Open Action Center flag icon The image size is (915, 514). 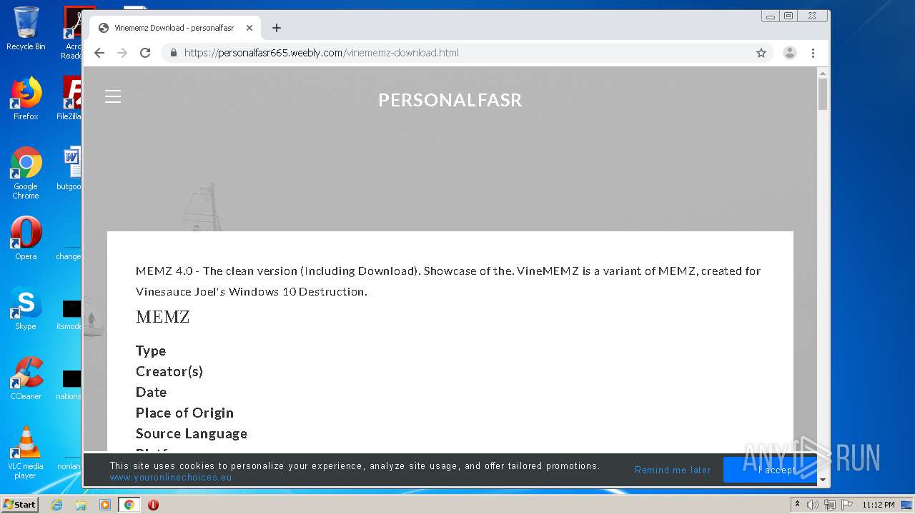point(846,505)
